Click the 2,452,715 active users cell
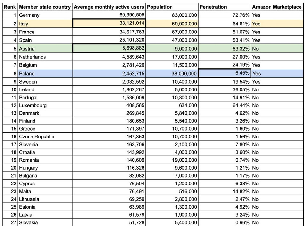Screen dimensions: 305x226 click(109, 73)
